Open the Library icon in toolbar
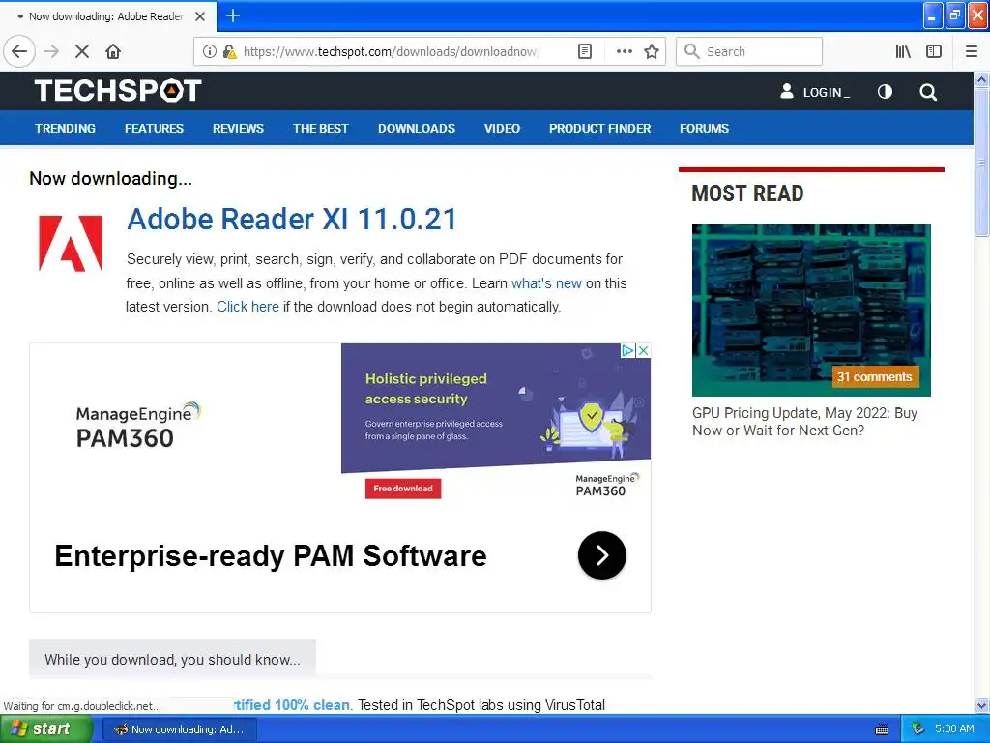Image resolution: width=990 pixels, height=743 pixels. [903, 51]
